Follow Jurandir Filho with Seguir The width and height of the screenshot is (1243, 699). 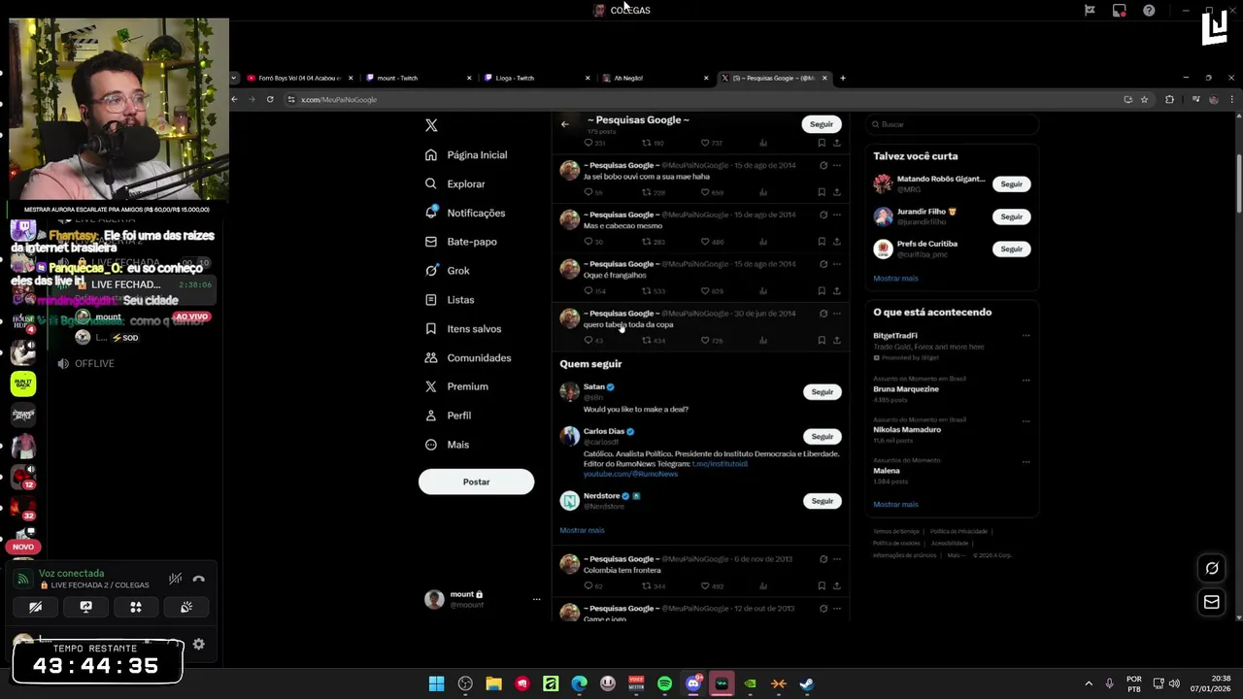[x=1012, y=216]
